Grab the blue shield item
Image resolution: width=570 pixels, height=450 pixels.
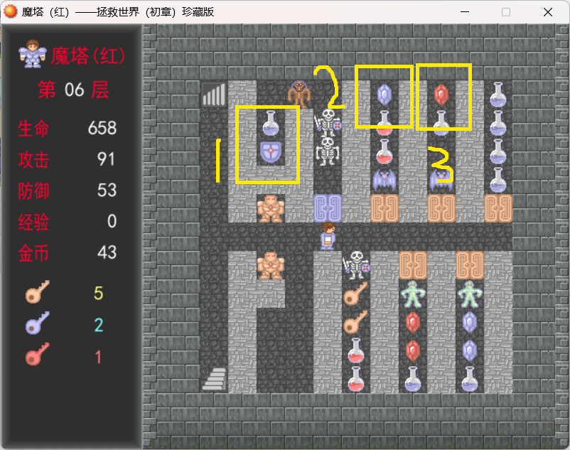click(x=271, y=151)
